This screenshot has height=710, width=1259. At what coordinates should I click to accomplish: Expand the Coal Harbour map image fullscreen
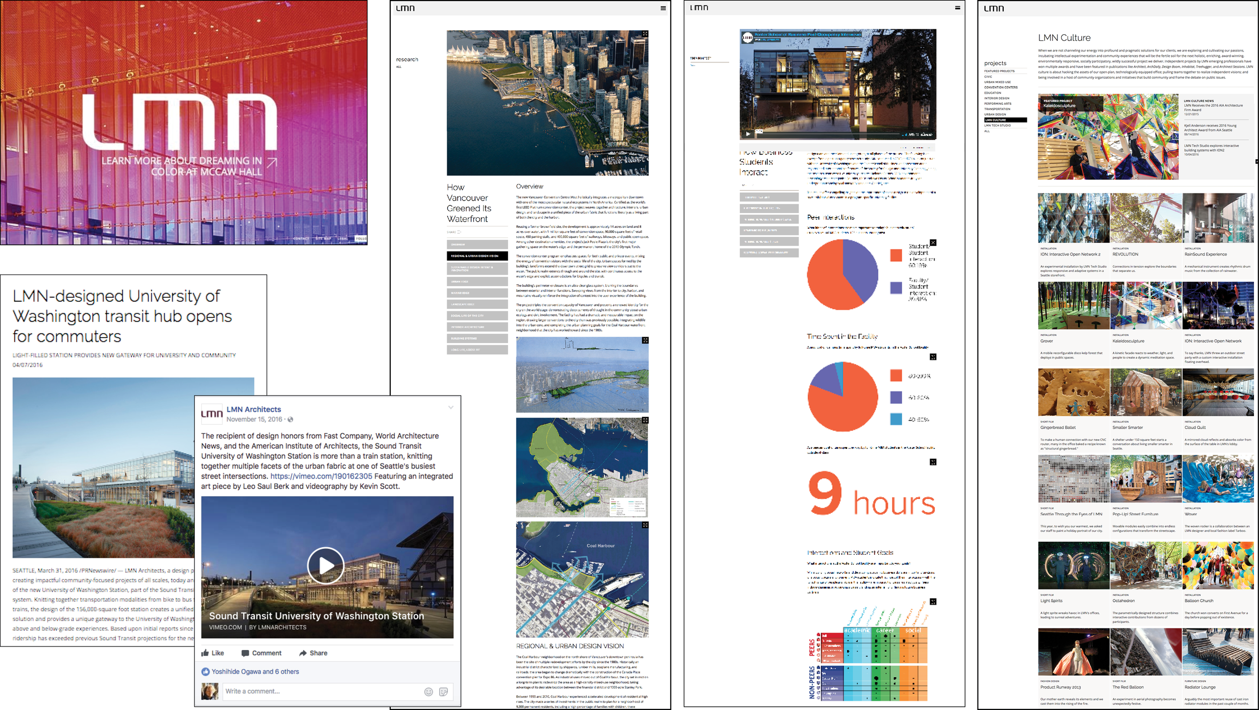pos(645,525)
